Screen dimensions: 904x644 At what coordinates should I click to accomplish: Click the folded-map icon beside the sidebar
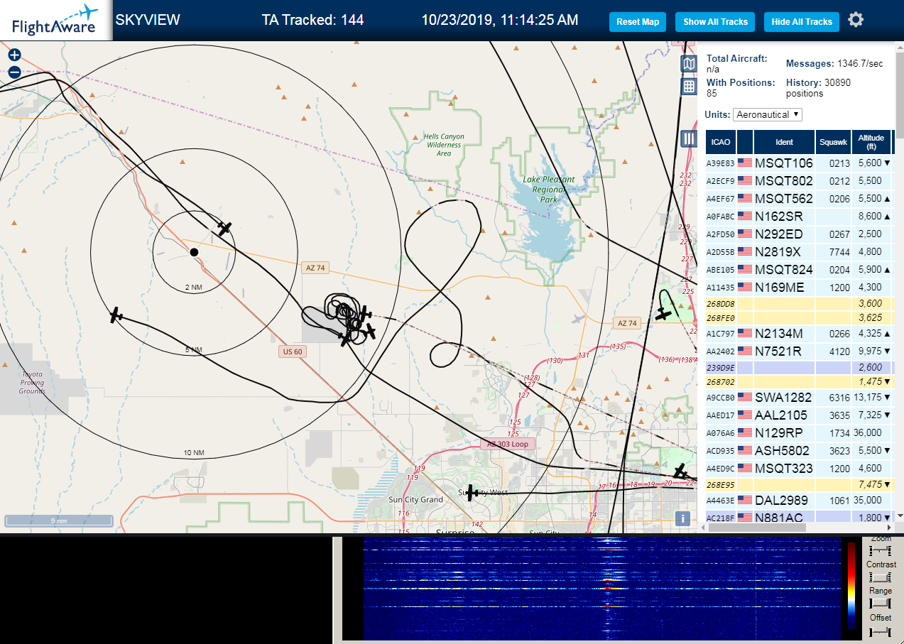[688, 64]
